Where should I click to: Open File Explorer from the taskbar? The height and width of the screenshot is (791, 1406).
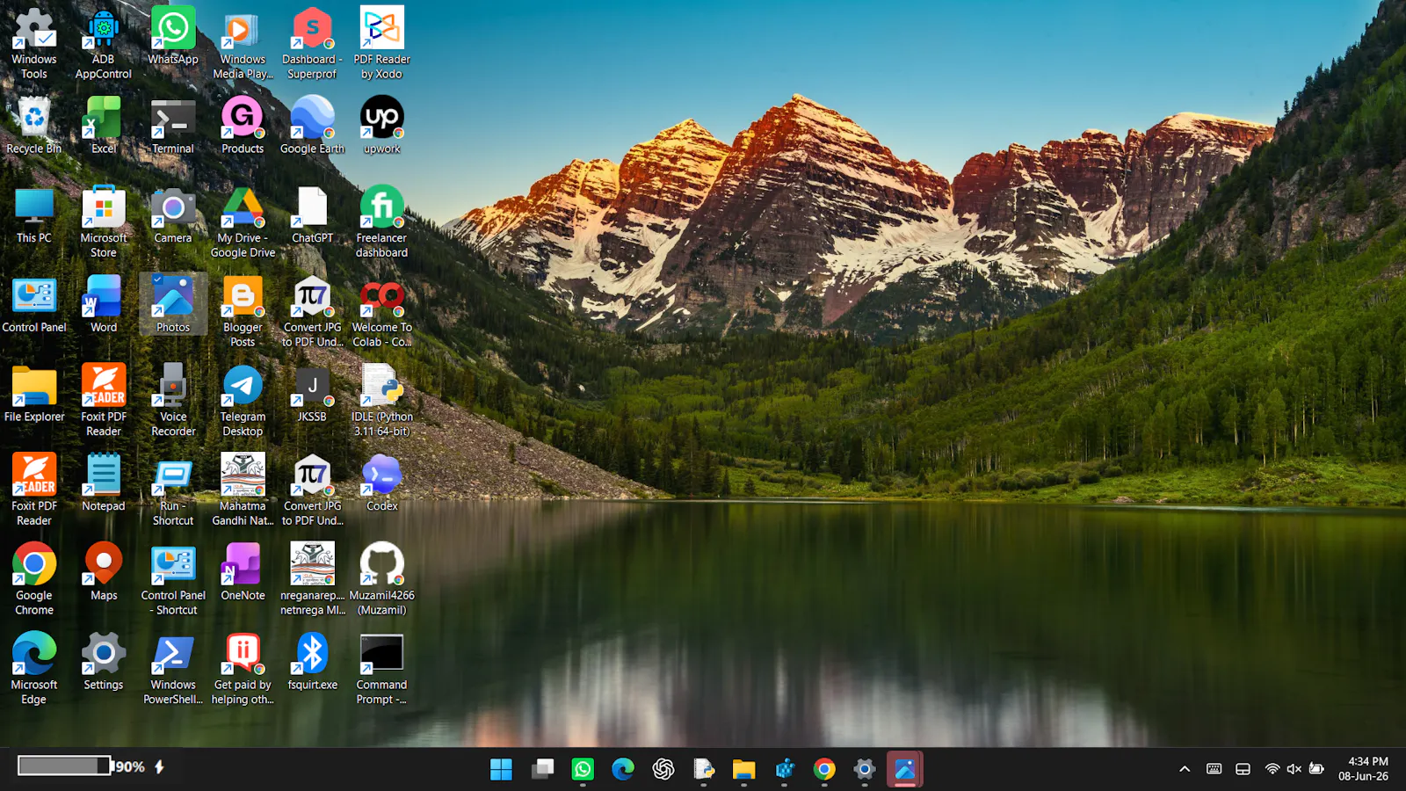pyautogui.click(x=744, y=770)
